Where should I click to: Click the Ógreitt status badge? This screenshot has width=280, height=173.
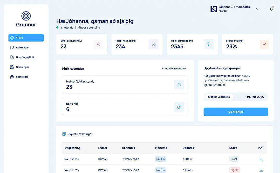tap(235, 170)
